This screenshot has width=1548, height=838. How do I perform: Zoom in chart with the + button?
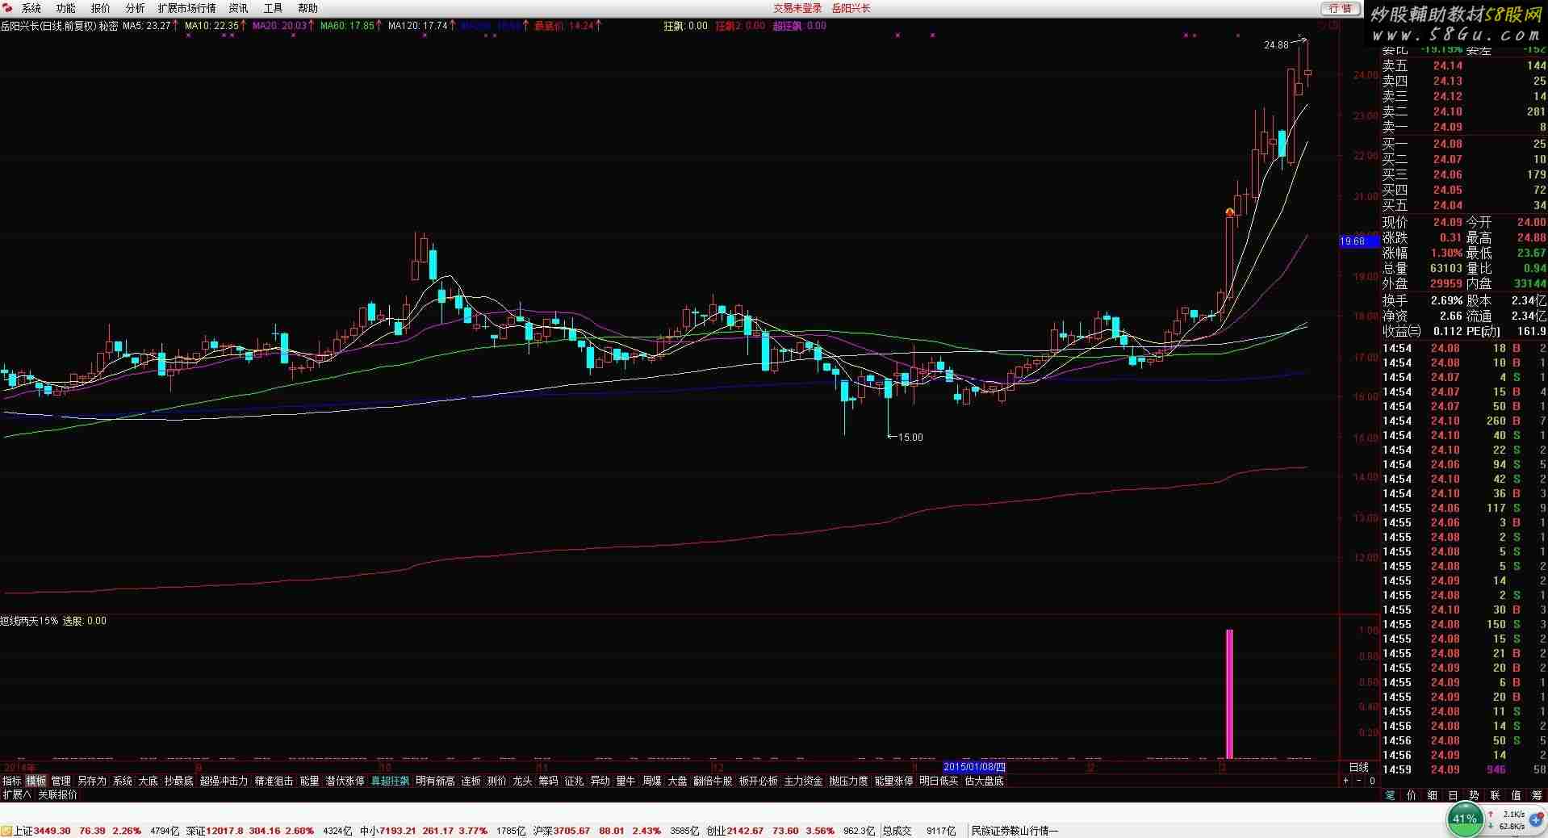[1346, 781]
